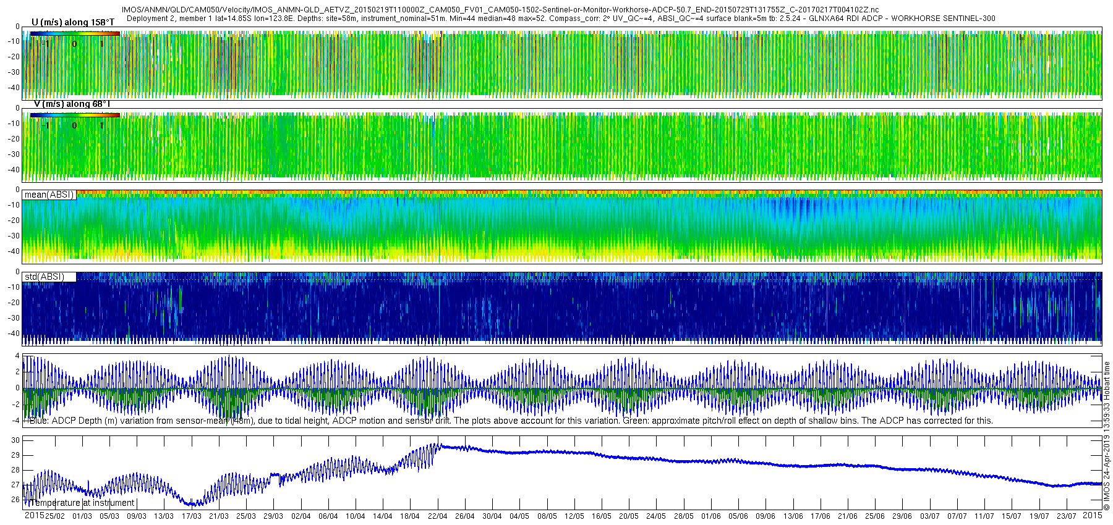Click the U velocity colorbar legend
This screenshot has height=525, width=1113.
[x=75, y=33]
